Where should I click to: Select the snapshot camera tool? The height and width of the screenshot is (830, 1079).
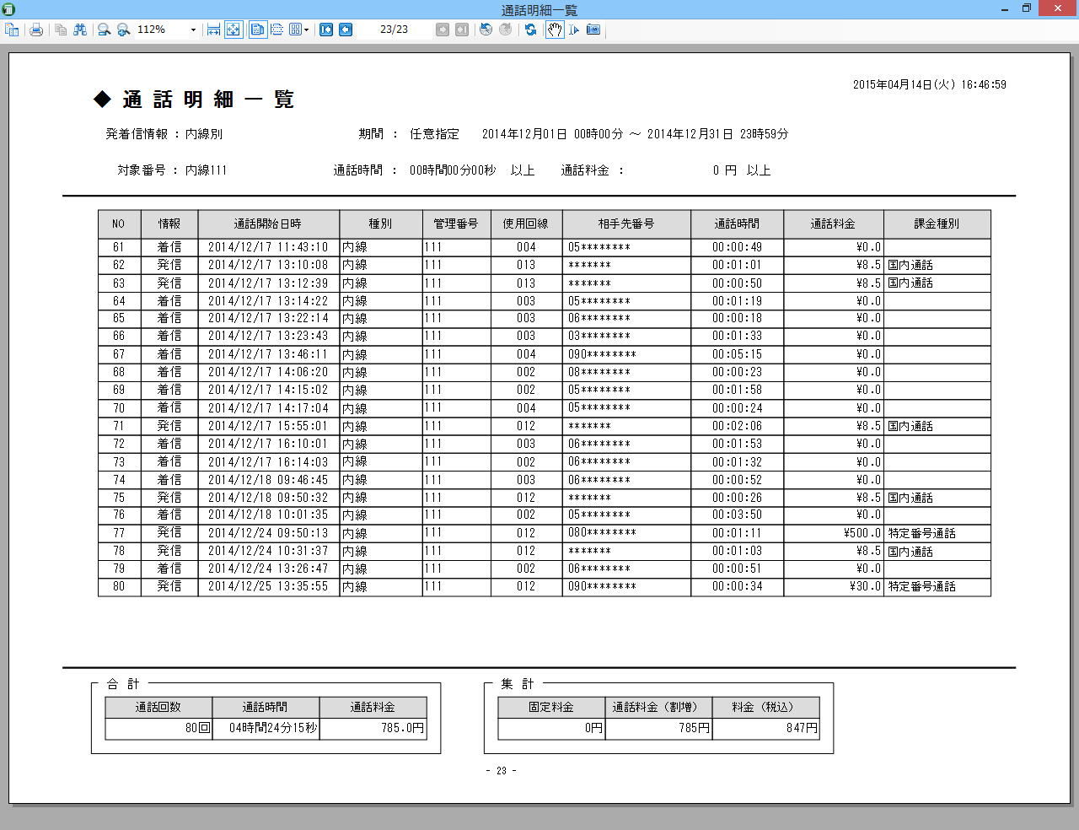[593, 30]
